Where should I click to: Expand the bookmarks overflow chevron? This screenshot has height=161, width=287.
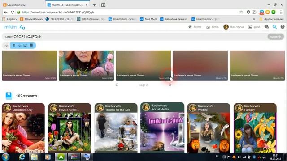[254, 19]
